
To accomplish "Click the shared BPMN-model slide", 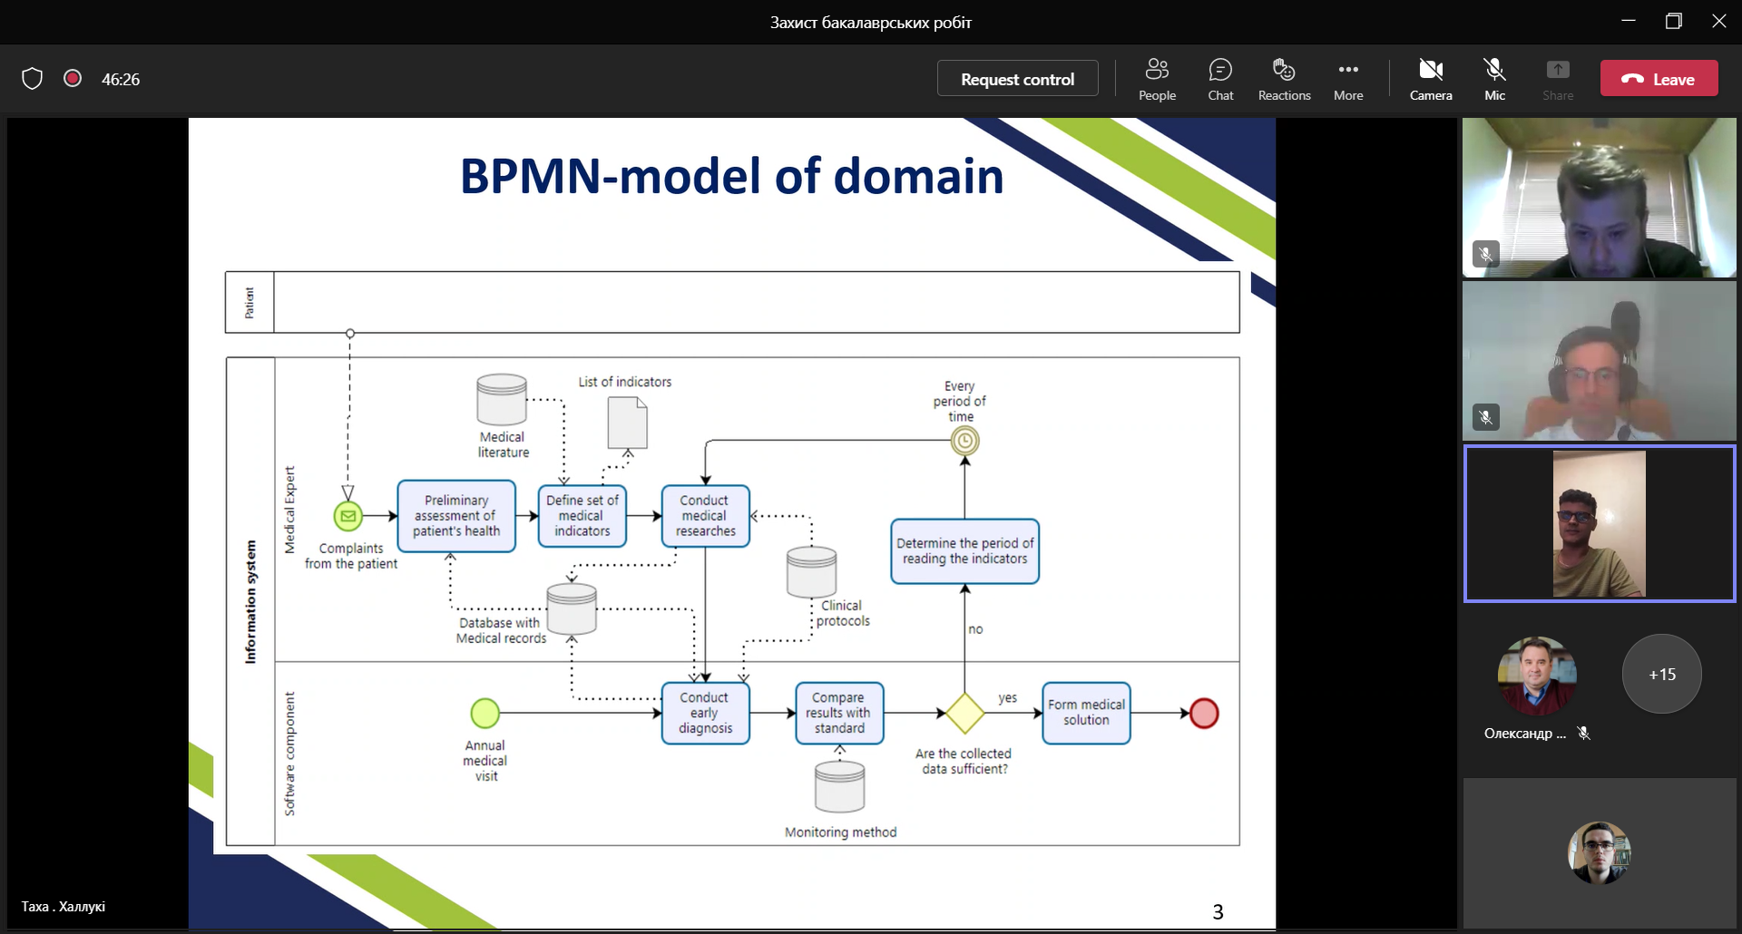I will point(731,522).
